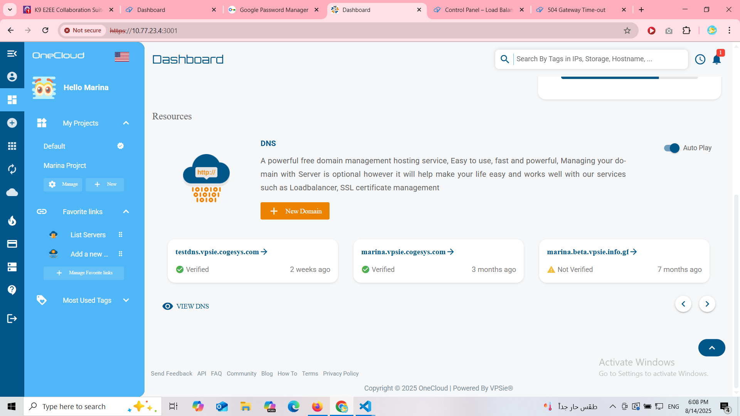This screenshot has height=416, width=740.
Task: Click the New Domain button
Action: click(x=295, y=211)
